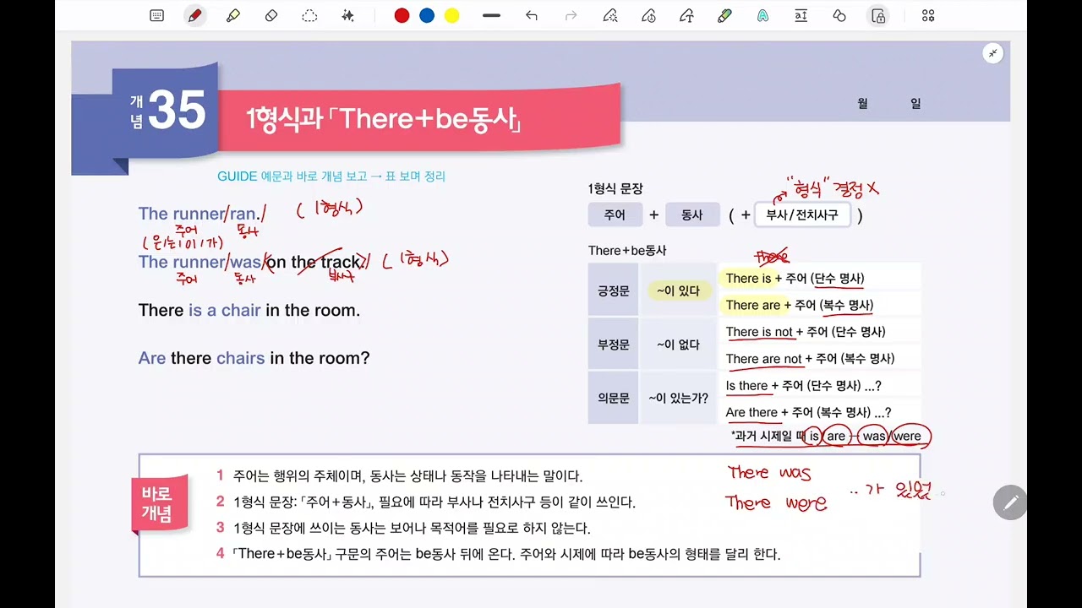Click the 긍정문 table cell
Image resolution: width=1082 pixels, height=608 pixels.
613,290
